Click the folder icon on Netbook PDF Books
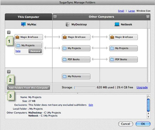155x130 pixels. coord(112,60)
